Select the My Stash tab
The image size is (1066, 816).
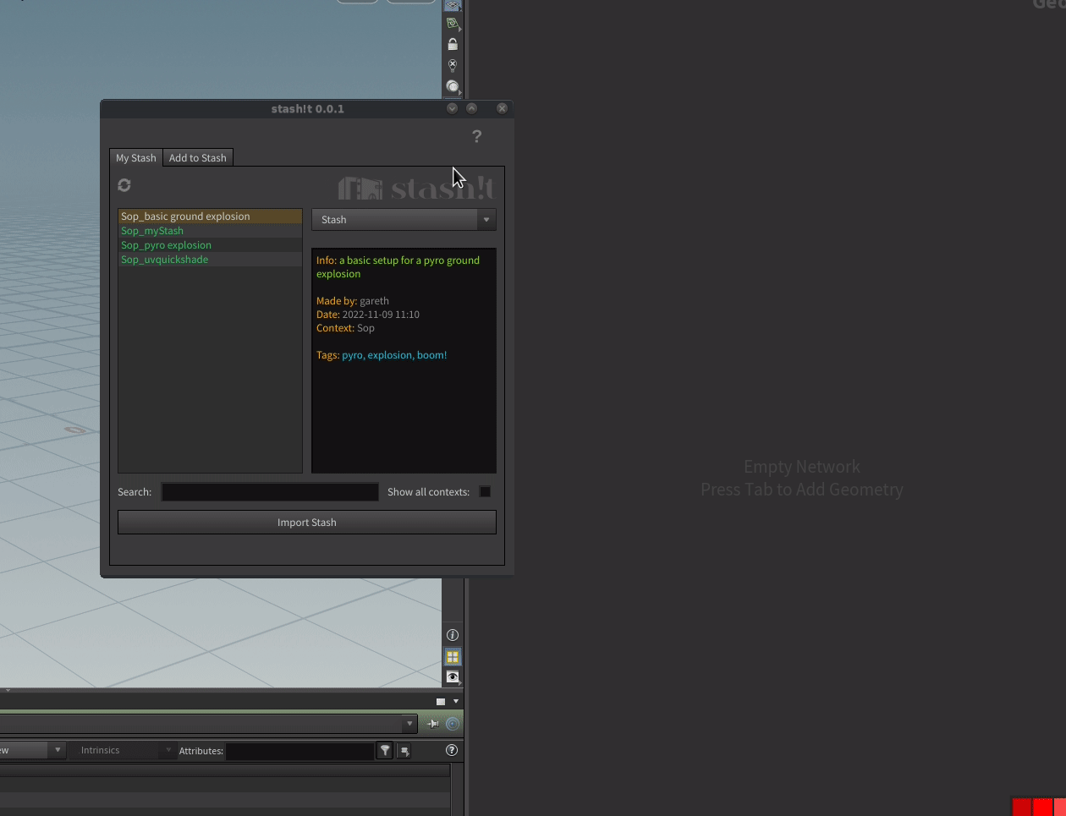pos(135,158)
